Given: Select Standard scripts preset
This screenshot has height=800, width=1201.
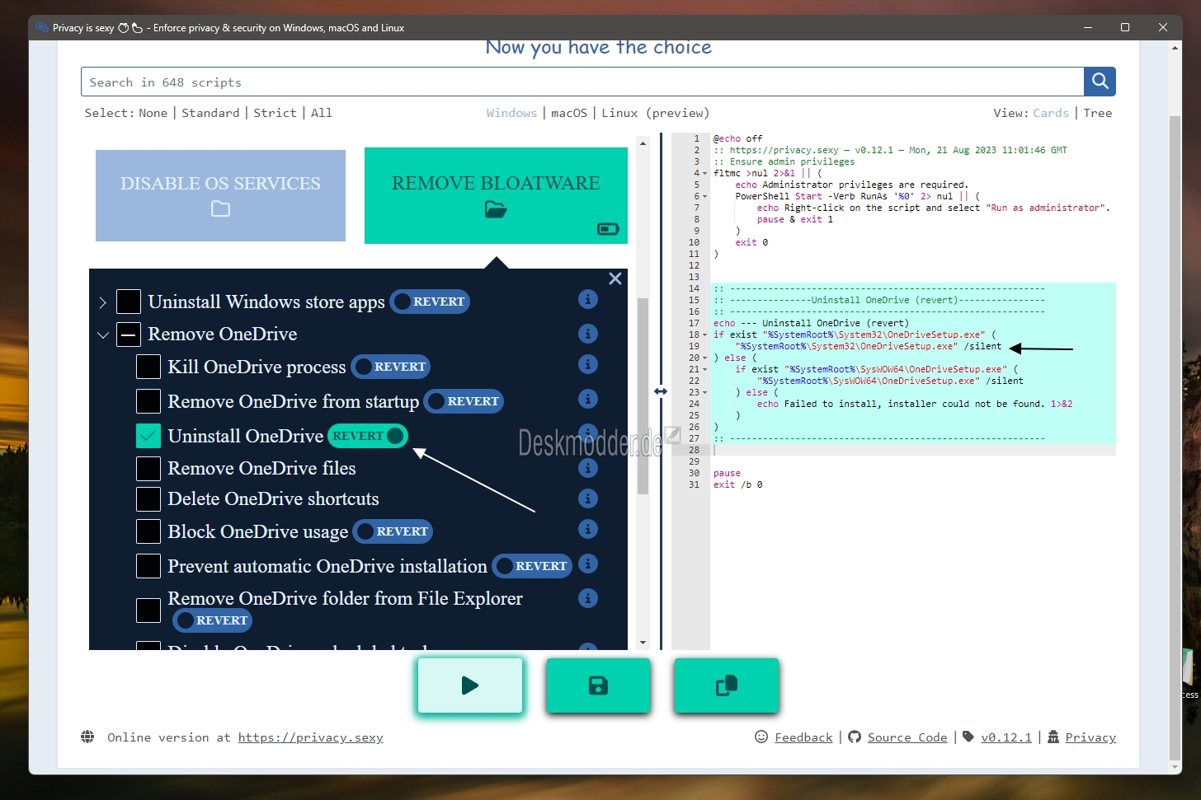Looking at the screenshot, I should tap(210, 113).
